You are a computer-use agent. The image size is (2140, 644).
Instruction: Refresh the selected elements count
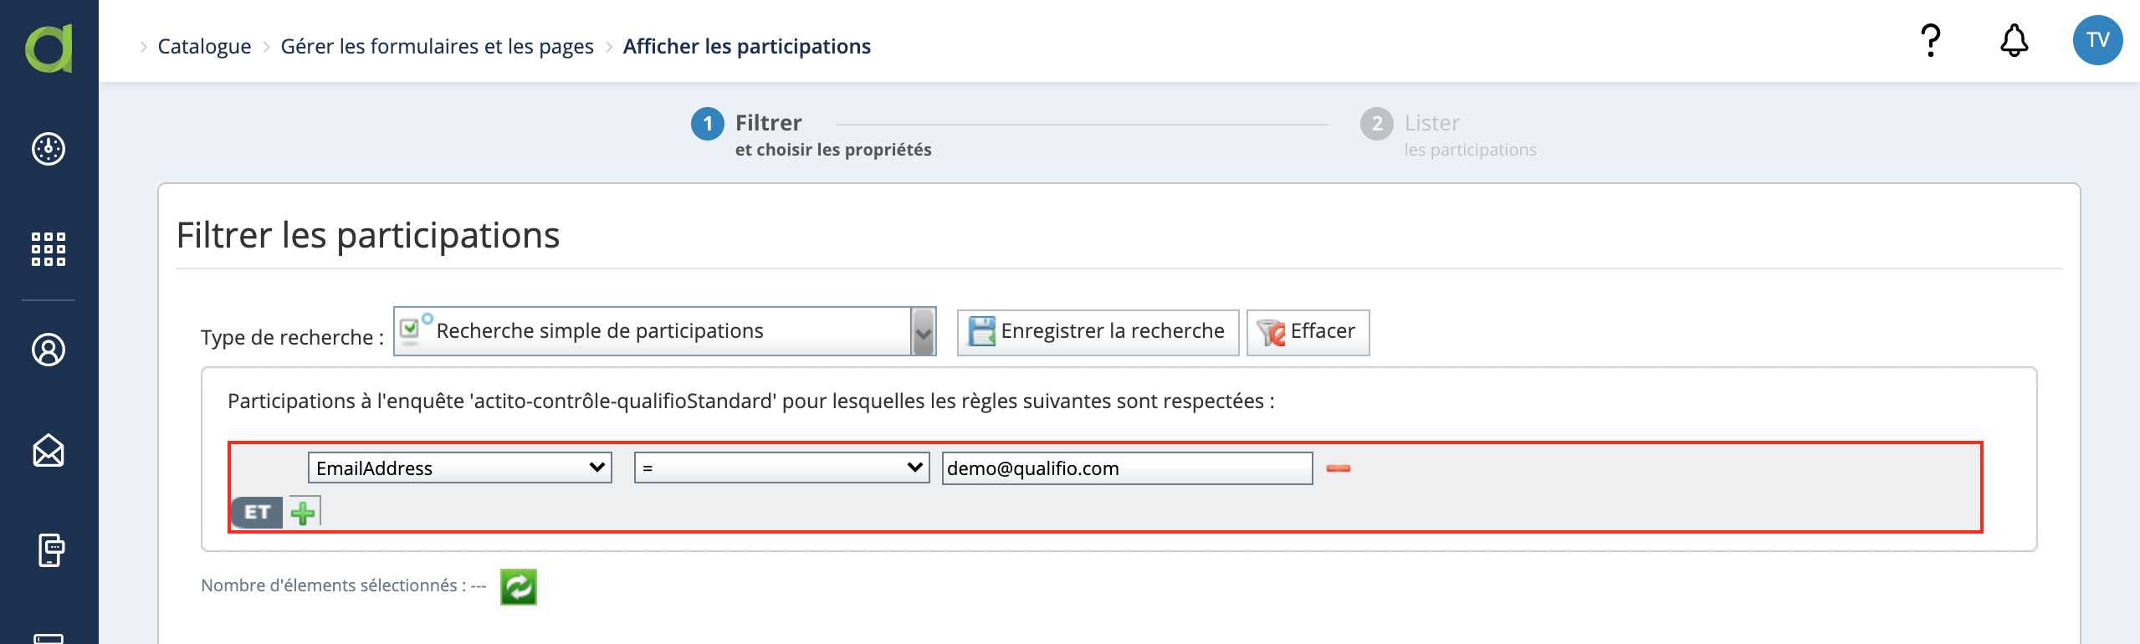click(519, 586)
